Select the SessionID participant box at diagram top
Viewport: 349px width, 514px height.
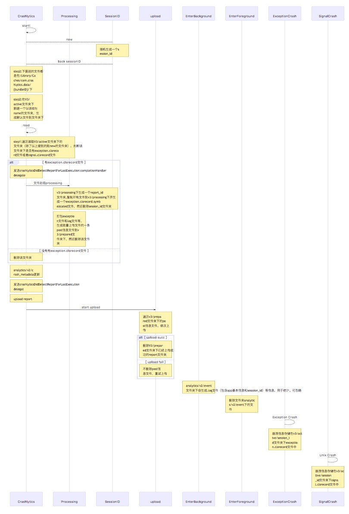click(x=112, y=13)
